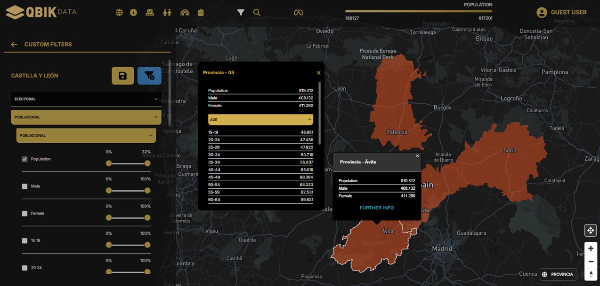The width and height of the screenshot is (600, 286).
Task: Collapse the top Poblacional section
Action: 86,117
